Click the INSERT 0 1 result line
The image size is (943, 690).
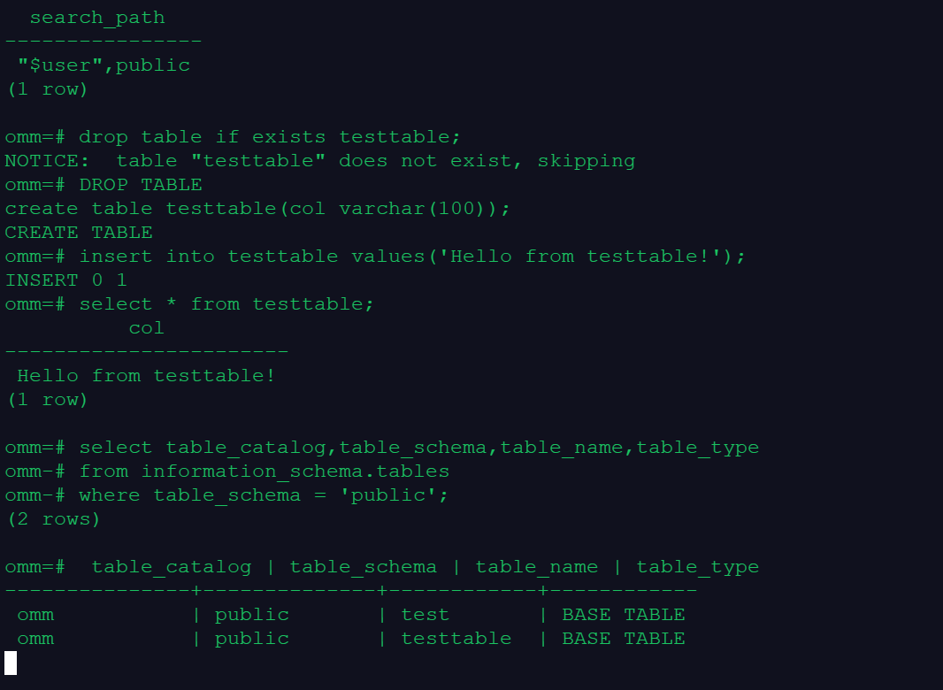tap(66, 280)
